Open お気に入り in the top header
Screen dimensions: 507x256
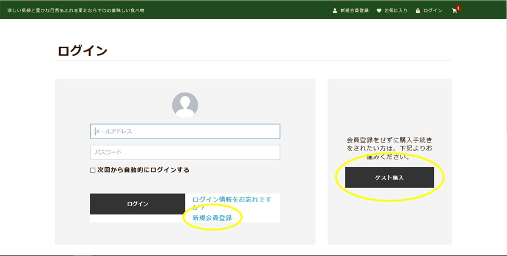pyautogui.click(x=396, y=11)
